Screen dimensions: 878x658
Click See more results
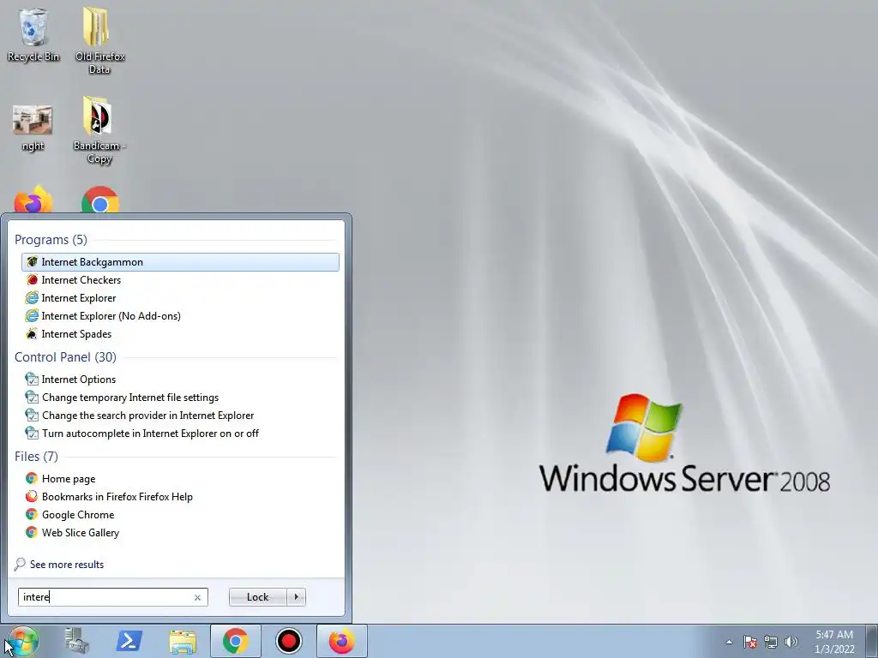[59, 564]
